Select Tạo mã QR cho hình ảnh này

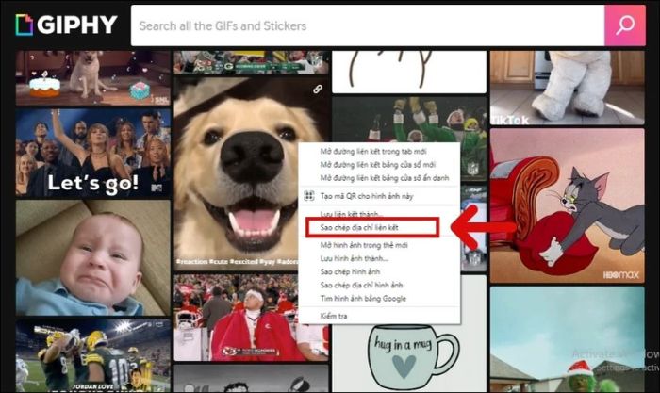pos(367,196)
